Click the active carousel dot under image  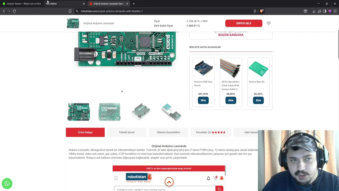(122, 91)
